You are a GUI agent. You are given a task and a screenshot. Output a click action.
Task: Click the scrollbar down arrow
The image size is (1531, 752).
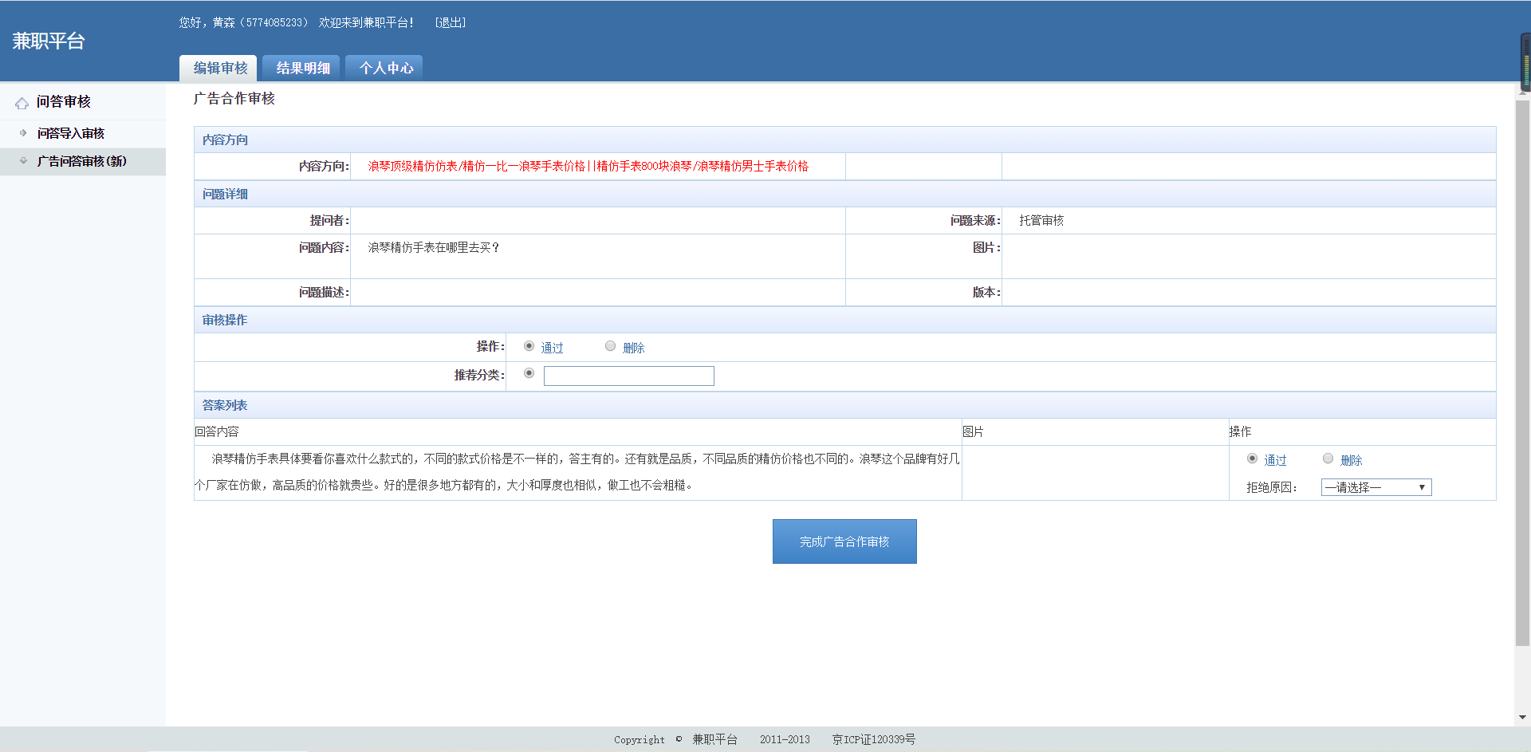(x=1522, y=717)
